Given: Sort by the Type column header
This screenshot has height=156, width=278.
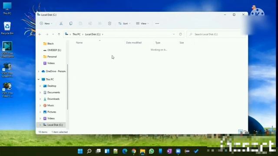Looking at the screenshot, I should (x=158, y=42).
